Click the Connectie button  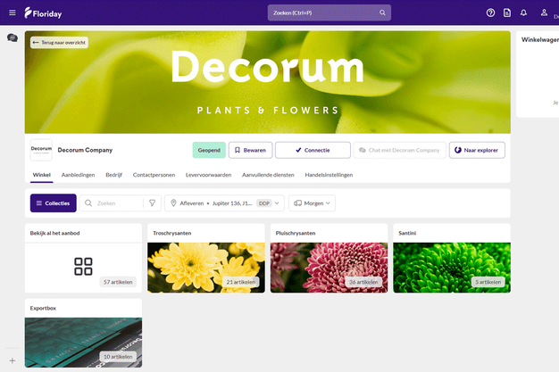pos(313,150)
